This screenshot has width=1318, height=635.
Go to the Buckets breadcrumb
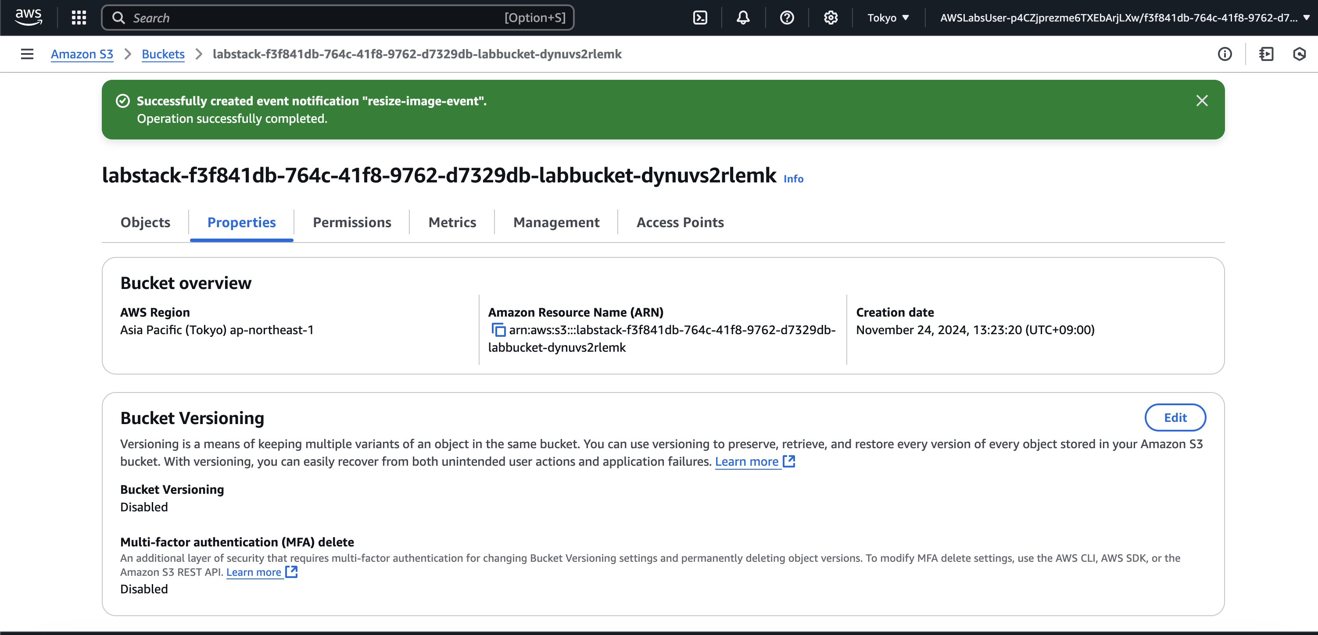click(x=163, y=54)
